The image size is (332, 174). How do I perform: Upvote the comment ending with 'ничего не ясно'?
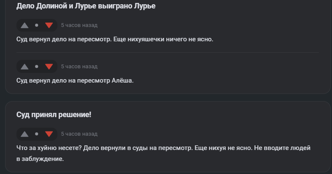click(x=24, y=25)
